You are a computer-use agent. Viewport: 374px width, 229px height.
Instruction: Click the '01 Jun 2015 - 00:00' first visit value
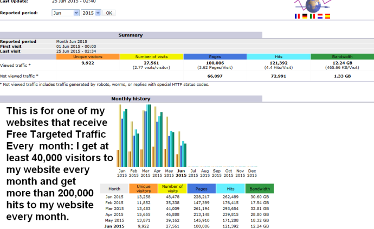click(76, 46)
